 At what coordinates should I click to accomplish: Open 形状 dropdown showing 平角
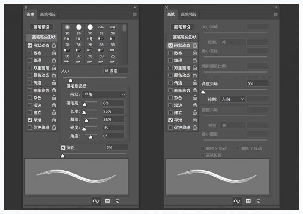[x=104, y=95]
